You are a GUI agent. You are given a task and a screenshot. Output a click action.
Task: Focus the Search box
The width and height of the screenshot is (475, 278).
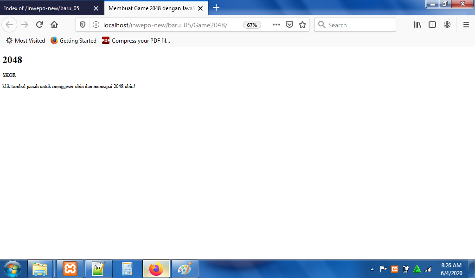tap(355, 25)
